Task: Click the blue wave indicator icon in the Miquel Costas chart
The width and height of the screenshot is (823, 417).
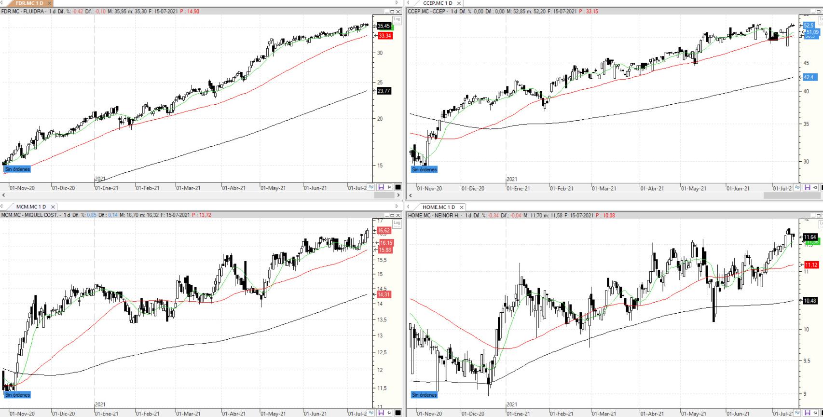Action: (x=371, y=413)
